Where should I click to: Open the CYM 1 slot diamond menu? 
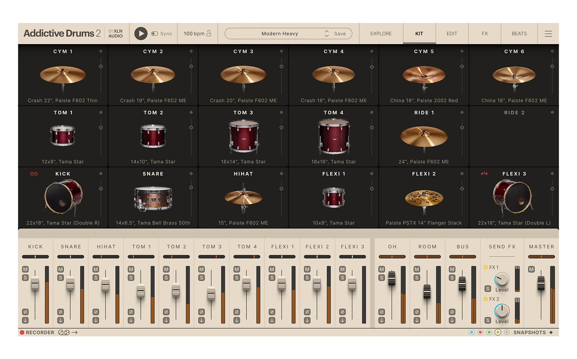[101, 51]
